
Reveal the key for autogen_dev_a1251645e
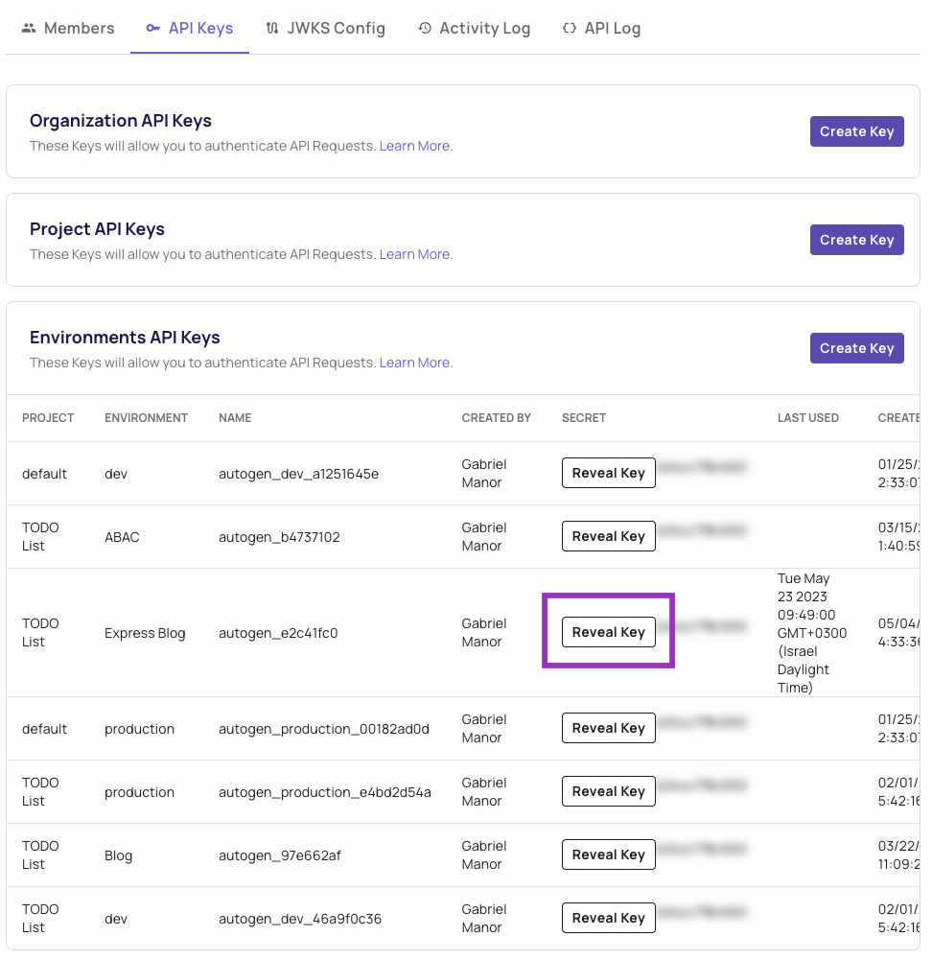(x=608, y=472)
